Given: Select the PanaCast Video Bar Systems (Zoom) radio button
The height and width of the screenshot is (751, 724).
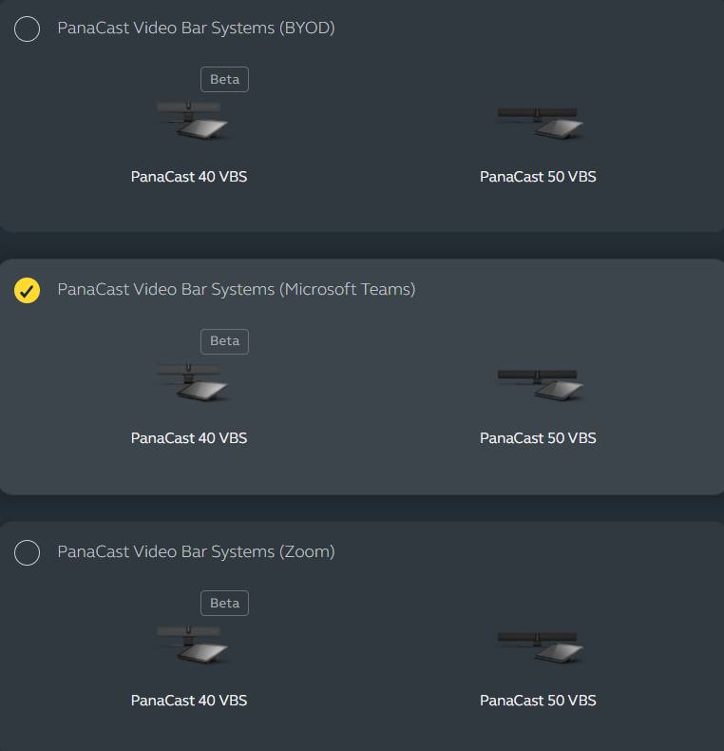Looking at the screenshot, I should 27,552.
